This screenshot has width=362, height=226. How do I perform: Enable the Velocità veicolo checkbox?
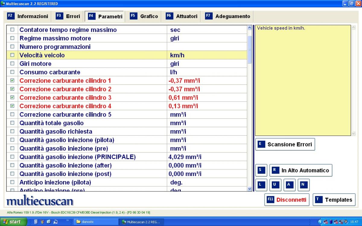click(12, 55)
